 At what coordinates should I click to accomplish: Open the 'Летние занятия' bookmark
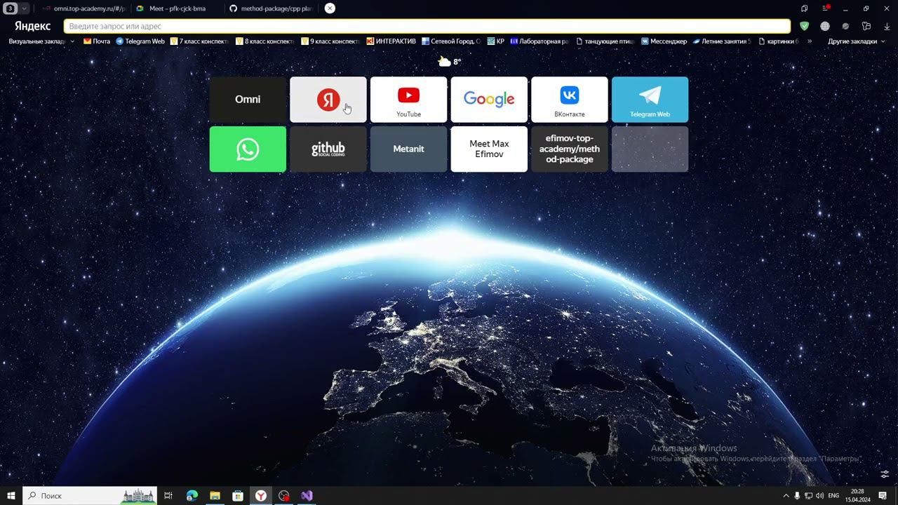(x=722, y=41)
